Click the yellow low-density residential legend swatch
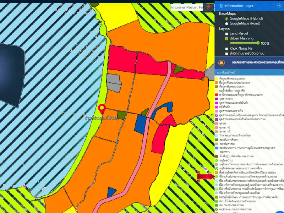 (216, 78)
